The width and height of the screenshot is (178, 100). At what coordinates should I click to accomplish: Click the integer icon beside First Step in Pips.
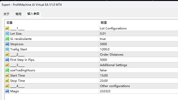pos(7,60)
